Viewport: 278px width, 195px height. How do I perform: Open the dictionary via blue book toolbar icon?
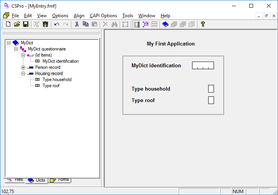pos(165,24)
